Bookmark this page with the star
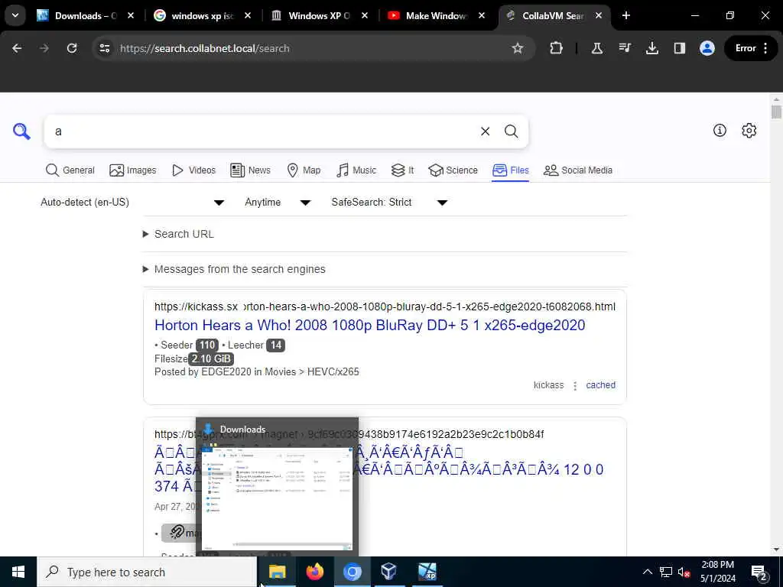 (518, 48)
